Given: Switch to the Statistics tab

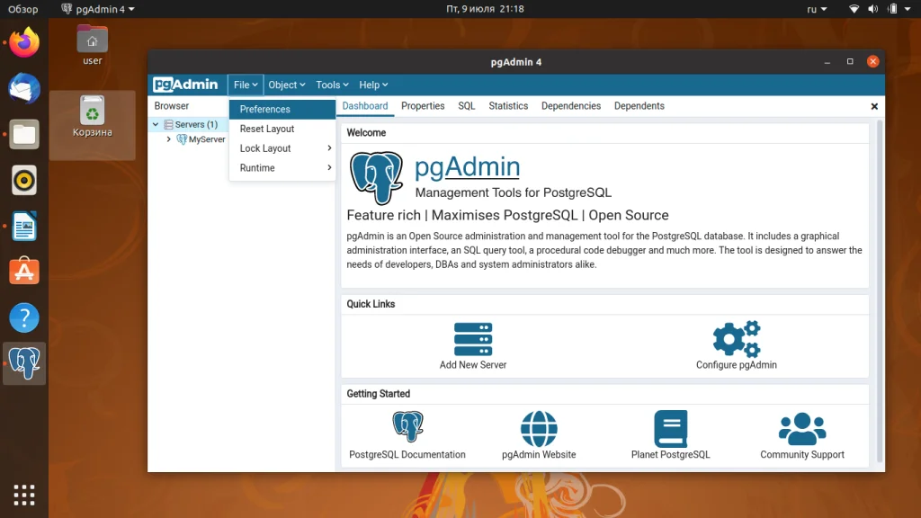Looking at the screenshot, I should pyautogui.click(x=508, y=105).
